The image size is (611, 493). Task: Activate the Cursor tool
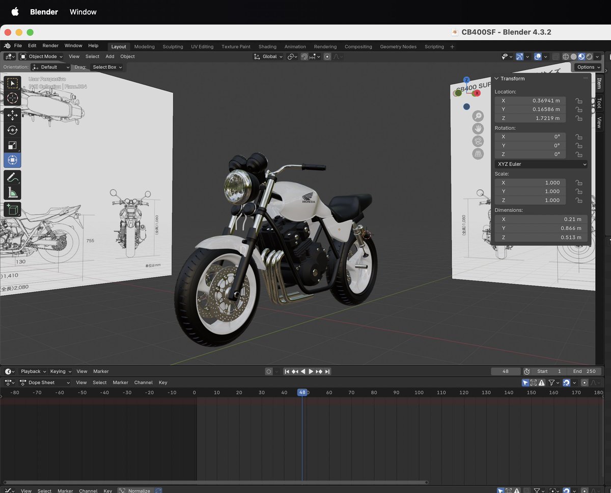pos(12,98)
